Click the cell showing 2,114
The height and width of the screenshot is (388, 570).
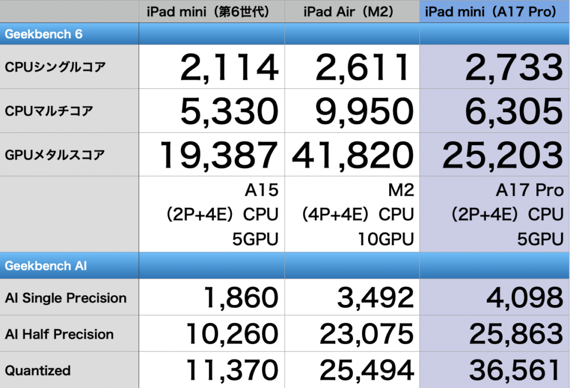point(229,68)
